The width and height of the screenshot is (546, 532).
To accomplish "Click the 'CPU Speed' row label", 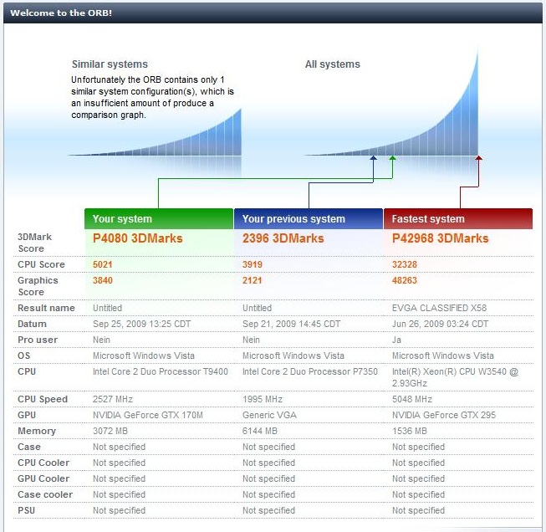I will (x=43, y=399).
